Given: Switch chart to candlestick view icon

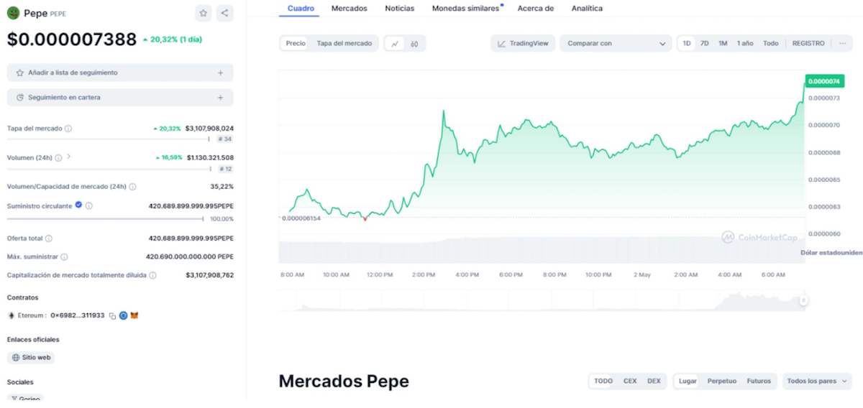Looking at the screenshot, I should pos(415,44).
